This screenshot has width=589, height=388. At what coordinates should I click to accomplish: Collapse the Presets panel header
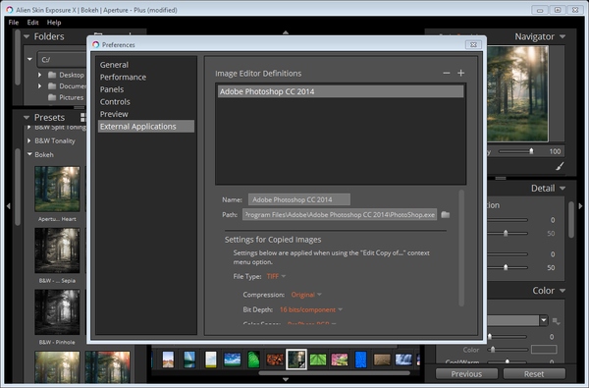pos(27,117)
